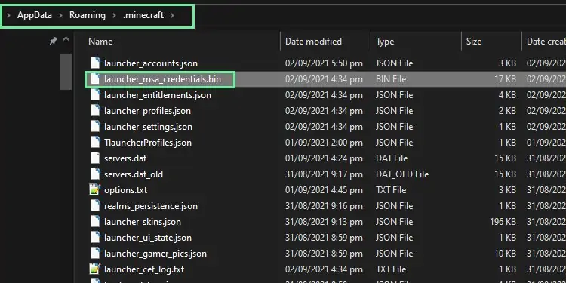The width and height of the screenshot is (566, 283).
Task: Select launcher_msa_credentials.bin file name
Action: click(162, 79)
